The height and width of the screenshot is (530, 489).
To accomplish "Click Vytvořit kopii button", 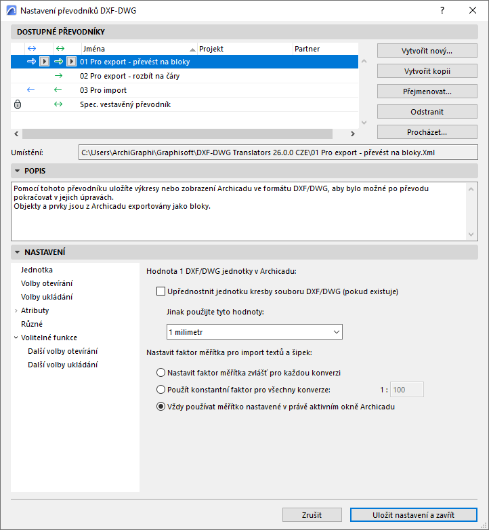I will click(x=427, y=71).
